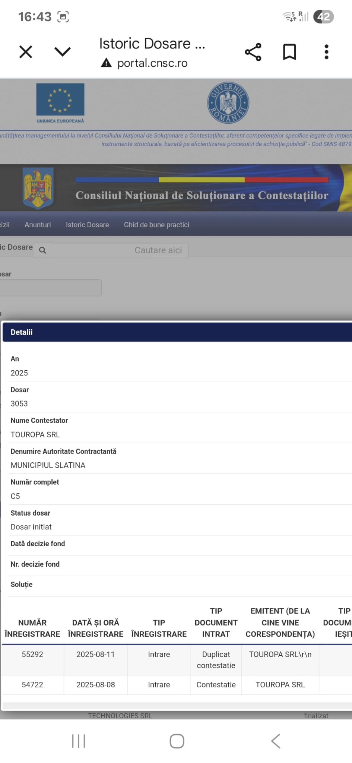Tap the share icon
Image resolution: width=352 pixels, height=763 pixels.
pyautogui.click(x=253, y=52)
